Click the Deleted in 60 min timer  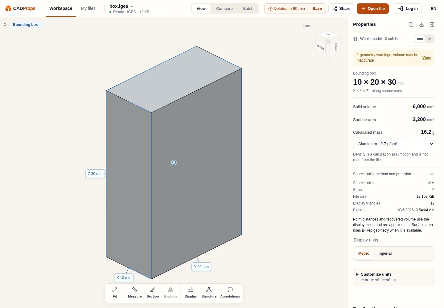coord(286,9)
